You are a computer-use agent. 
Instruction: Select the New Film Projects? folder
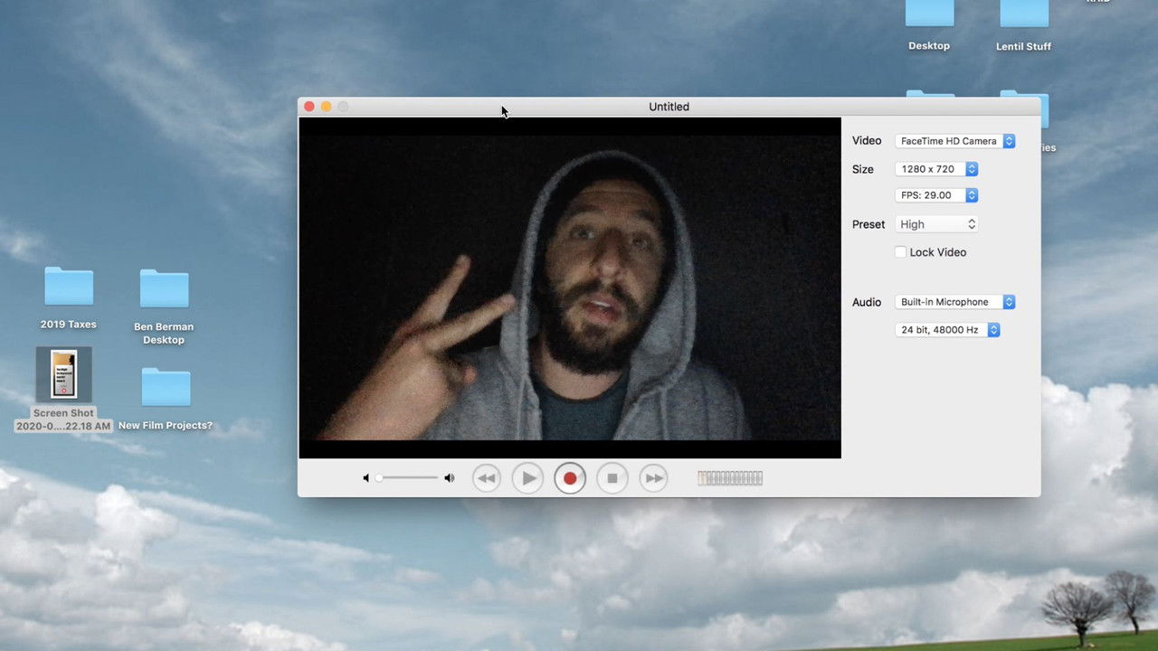coord(166,388)
